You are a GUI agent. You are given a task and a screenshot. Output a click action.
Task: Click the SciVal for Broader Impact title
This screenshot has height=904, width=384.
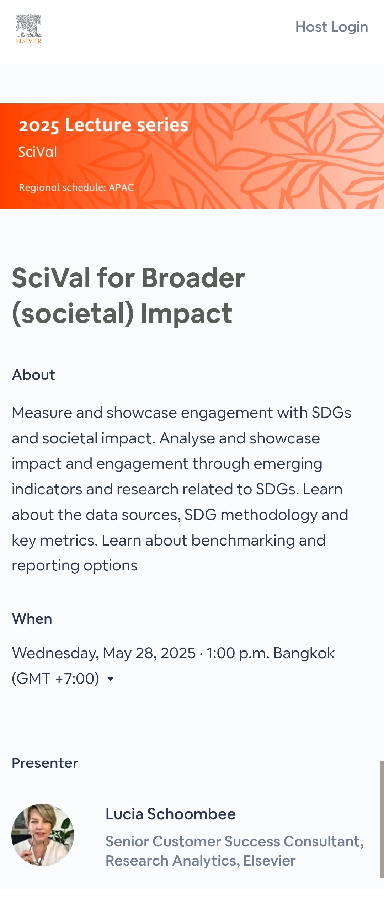[128, 296]
